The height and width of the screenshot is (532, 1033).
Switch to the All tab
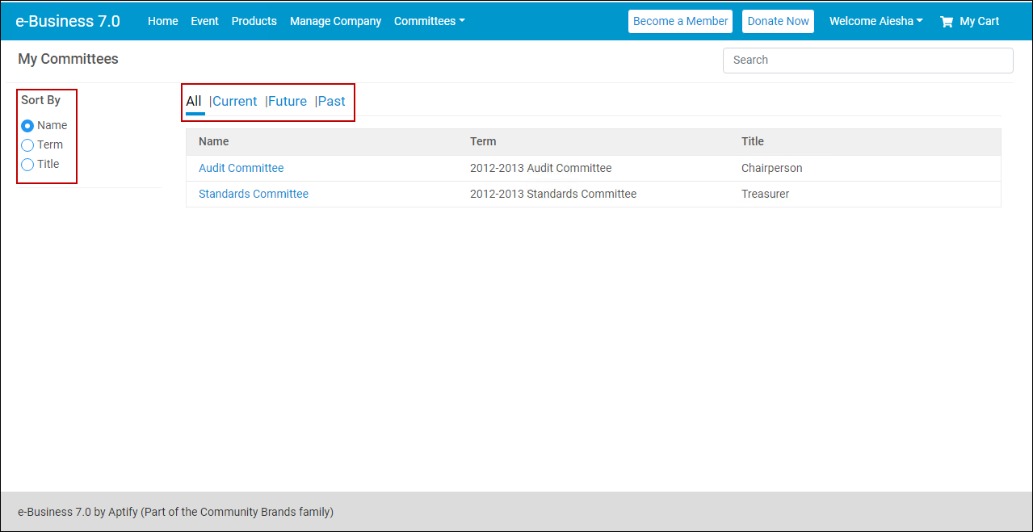(194, 101)
